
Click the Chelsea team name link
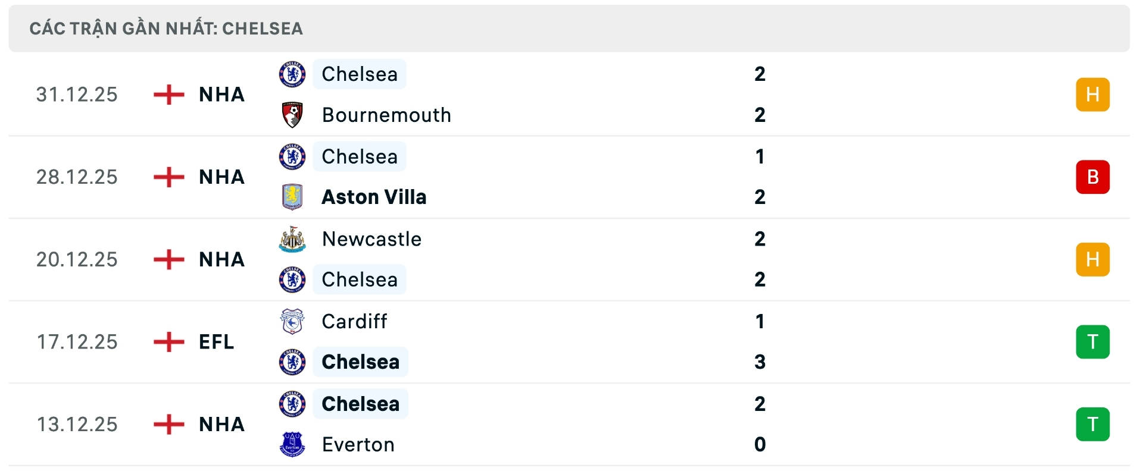359,74
